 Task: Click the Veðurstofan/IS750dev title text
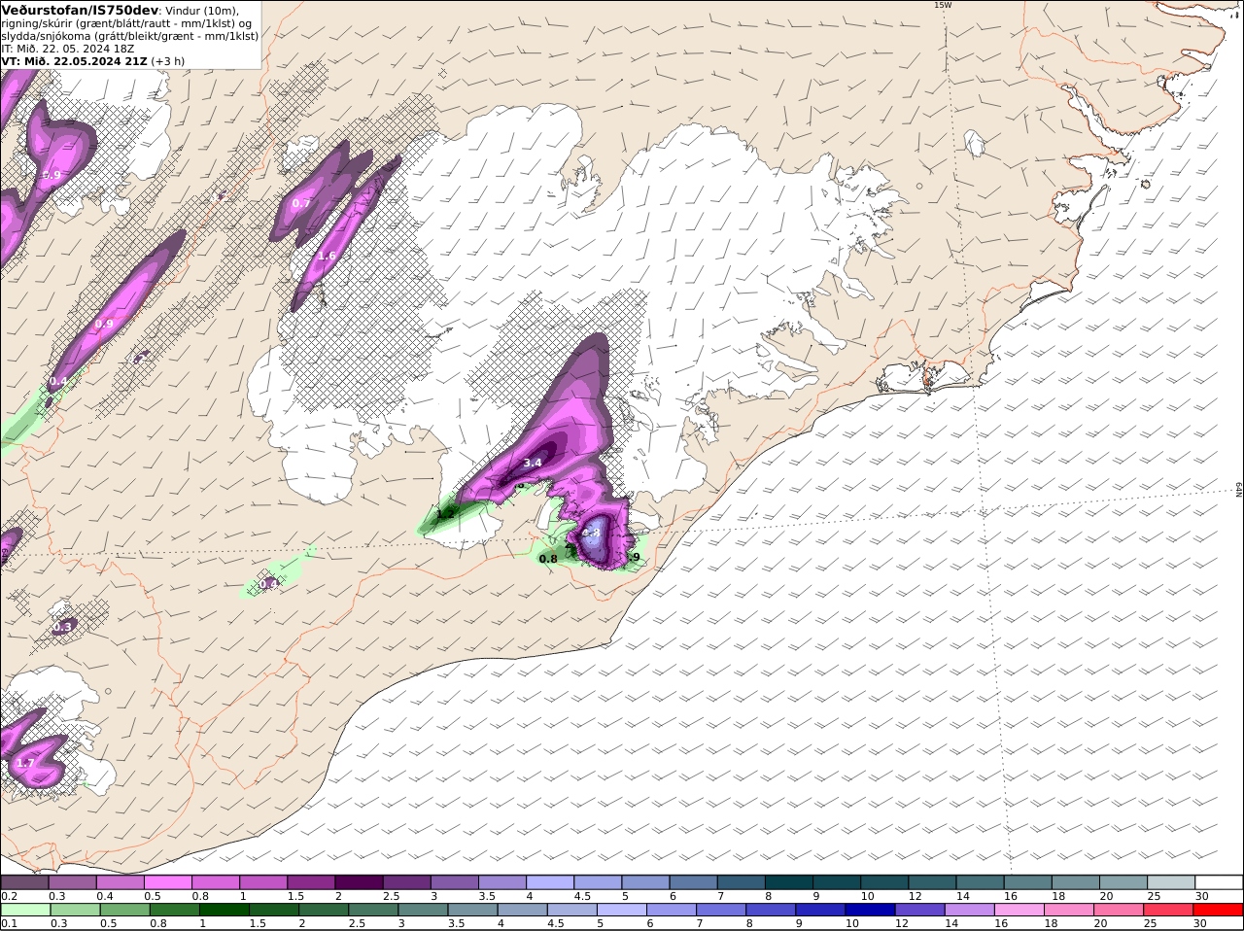pyautogui.click(x=80, y=10)
